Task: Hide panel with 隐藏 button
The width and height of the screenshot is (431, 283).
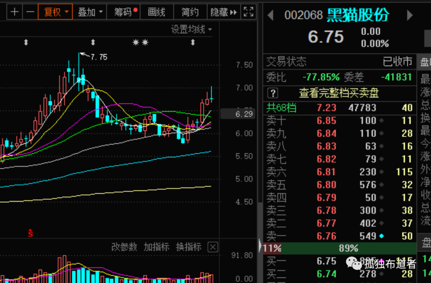Action: [223, 12]
